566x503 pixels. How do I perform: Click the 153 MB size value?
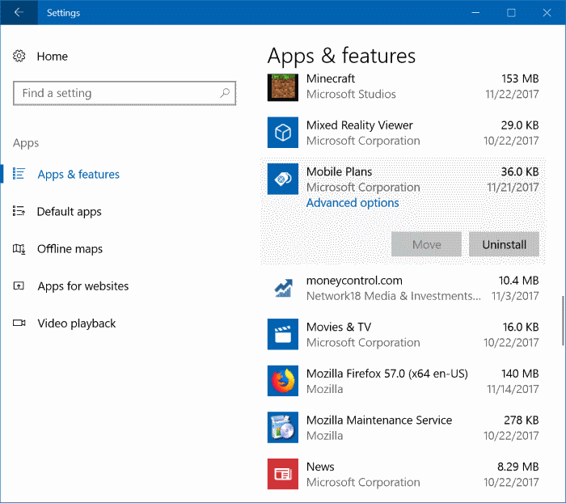[x=520, y=78]
